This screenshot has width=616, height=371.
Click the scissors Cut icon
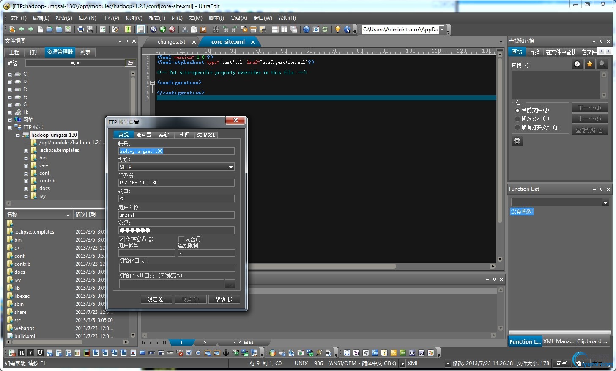(x=185, y=29)
